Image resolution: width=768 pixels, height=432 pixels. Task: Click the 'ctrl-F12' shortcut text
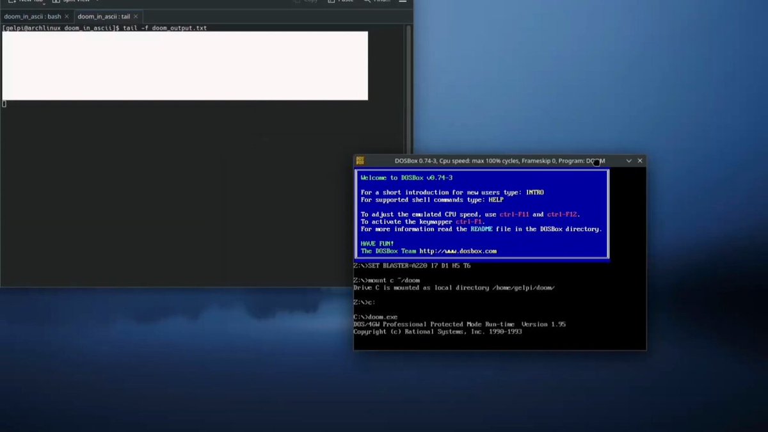tap(563, 214)
